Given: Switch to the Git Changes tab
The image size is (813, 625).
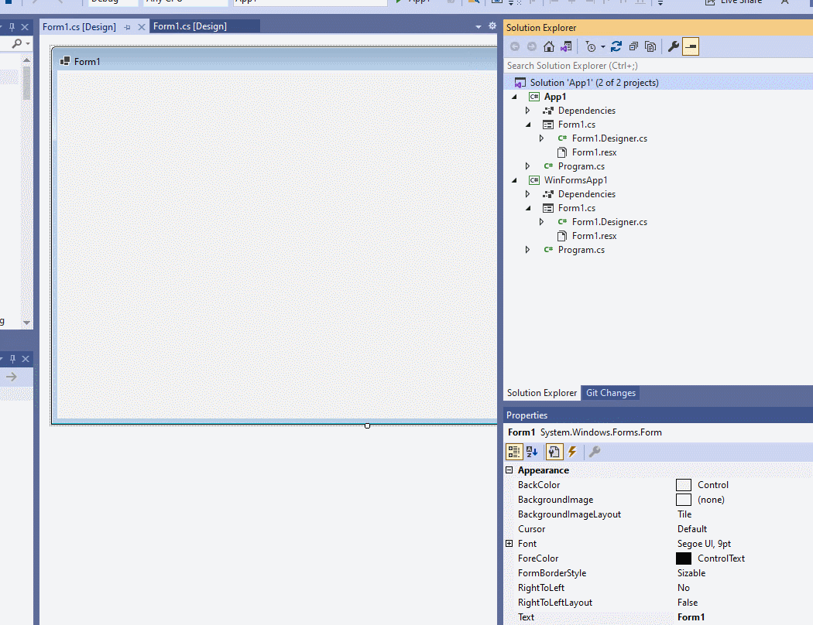Looking at the screenshot, I should (610, 393).
